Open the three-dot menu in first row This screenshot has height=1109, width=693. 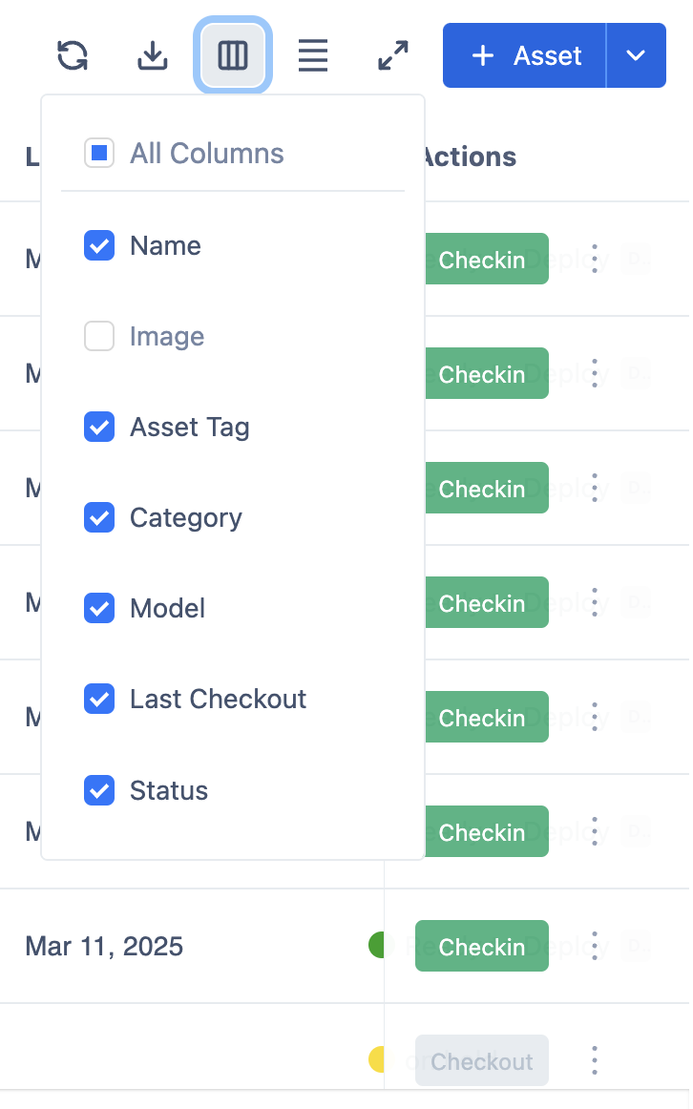pos(595,259)
